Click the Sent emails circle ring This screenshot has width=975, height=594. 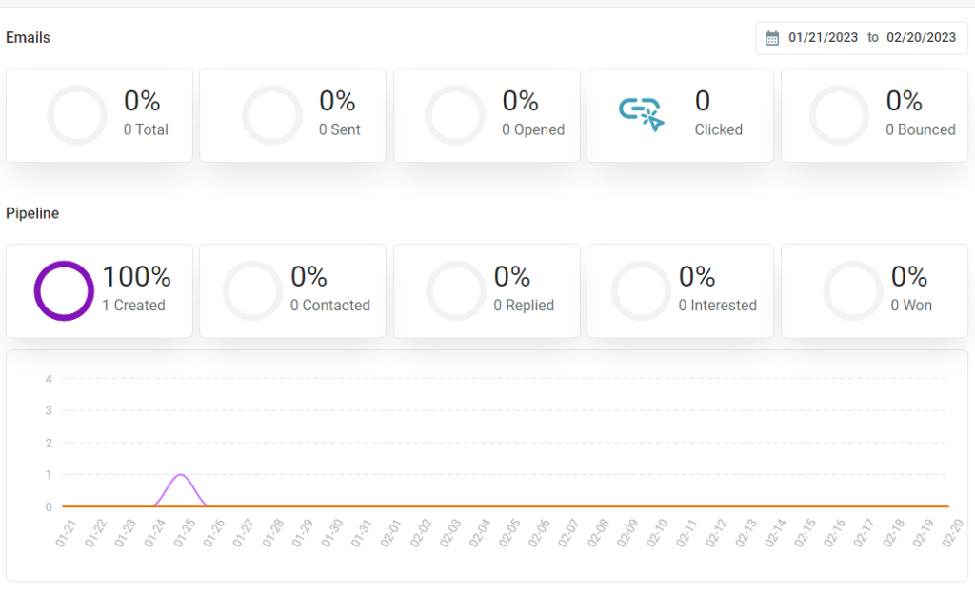click(x=272, y=115)
